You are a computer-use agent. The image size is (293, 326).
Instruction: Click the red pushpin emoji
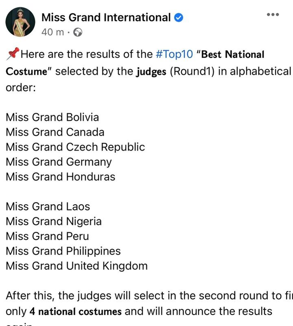click(x=13, y=54)
